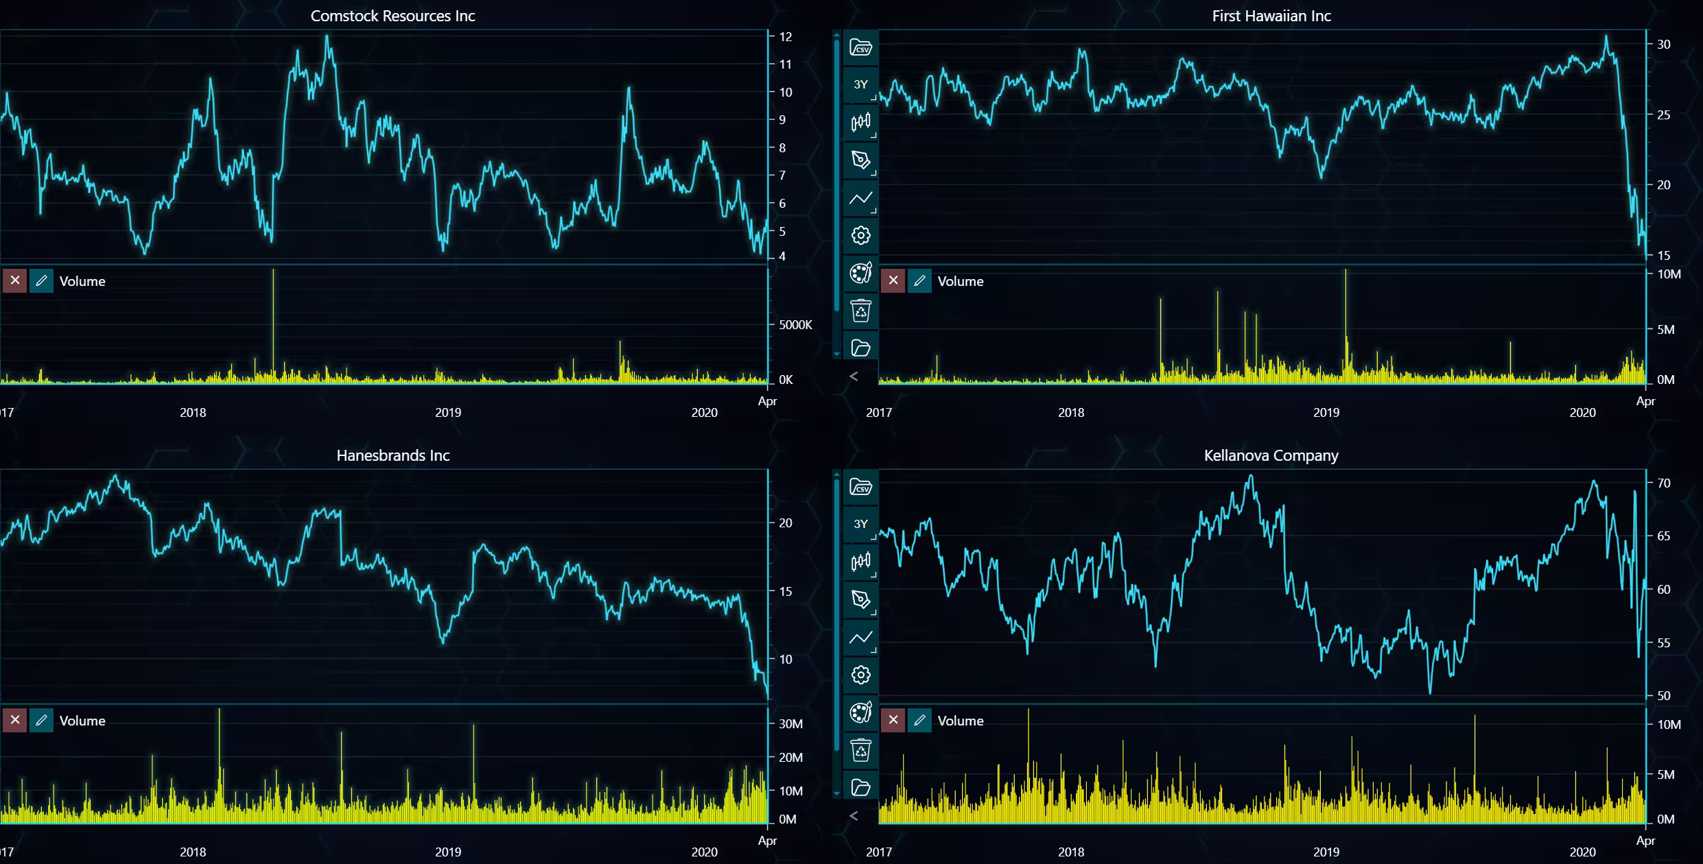Remove Volume indicator from Comstock Resources chart
The height and width of the screenshot is (864, 1703).
(x=14, y=280)
